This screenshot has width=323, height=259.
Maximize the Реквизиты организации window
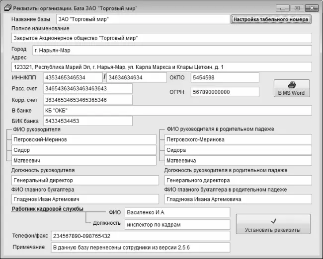coord(297,8)
